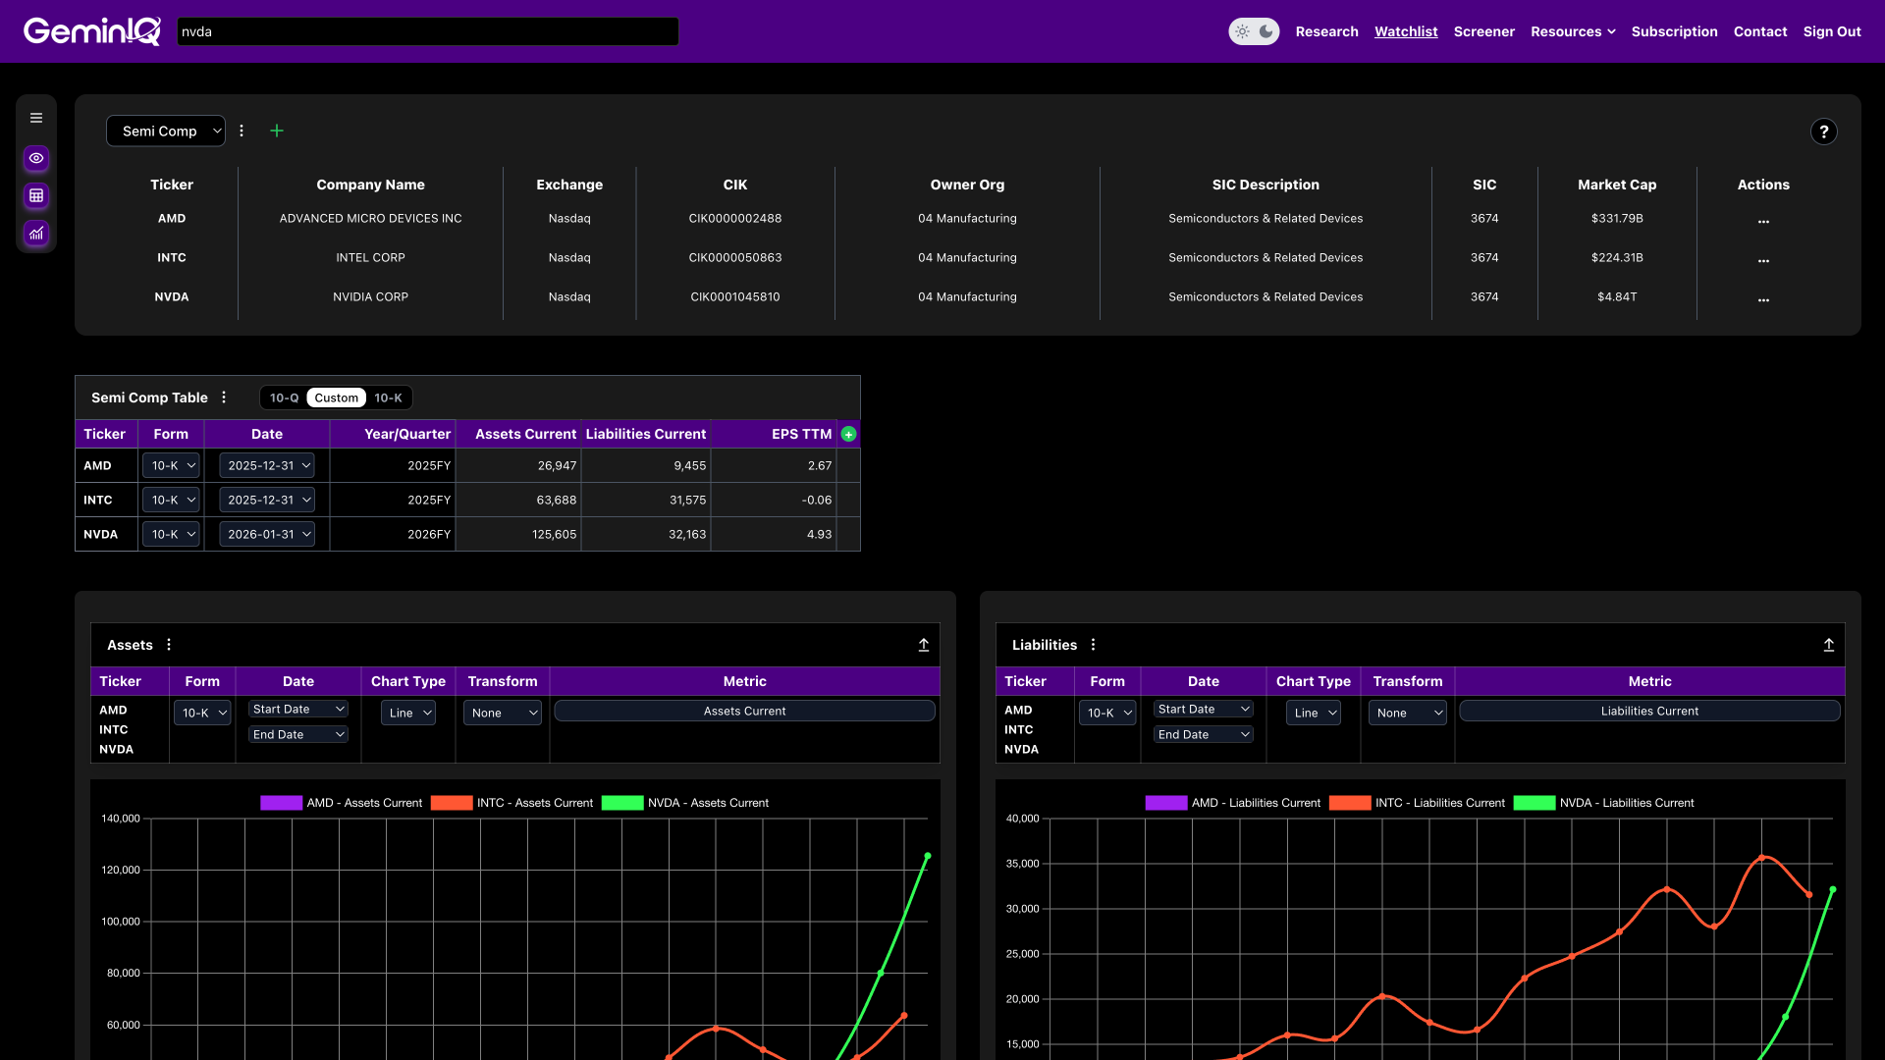Click the $331.79B market cap value
This screenshot has height=1060, width=1885.
tap(1617, 218)
